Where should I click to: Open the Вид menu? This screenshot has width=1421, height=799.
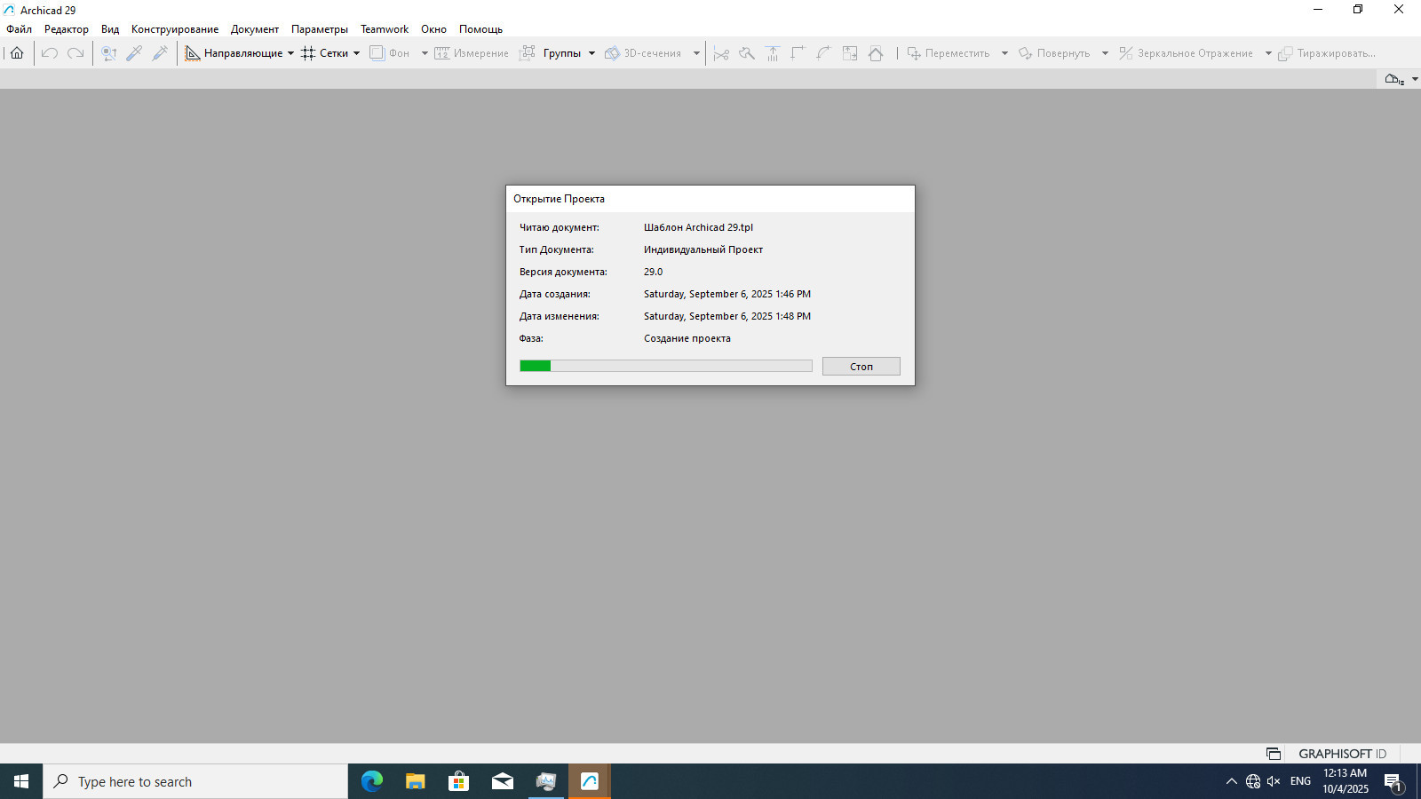pyautogui.click(x=110, y=29)
